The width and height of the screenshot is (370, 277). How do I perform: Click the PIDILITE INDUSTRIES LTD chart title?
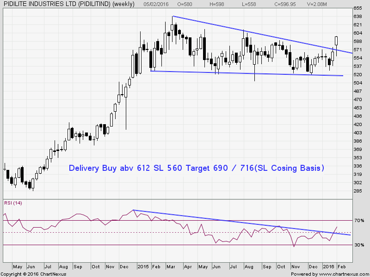[69, 4]
